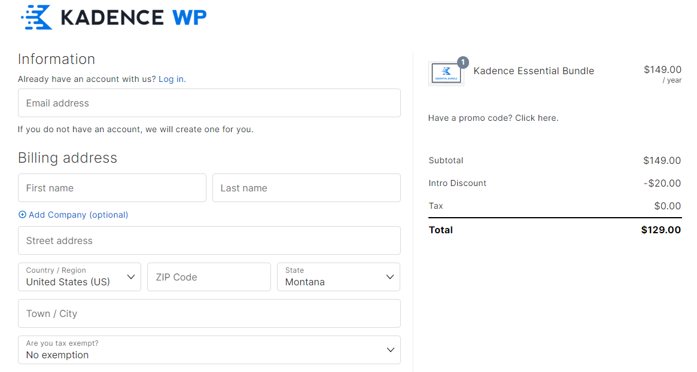Click the Log in link
This screenshot has height=372, width=697.
click(x=172, y=79)
